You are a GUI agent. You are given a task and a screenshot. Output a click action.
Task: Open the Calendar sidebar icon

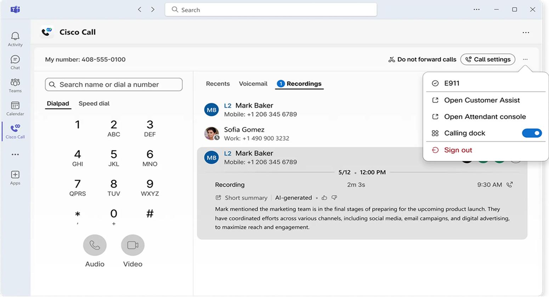point(15,108)
